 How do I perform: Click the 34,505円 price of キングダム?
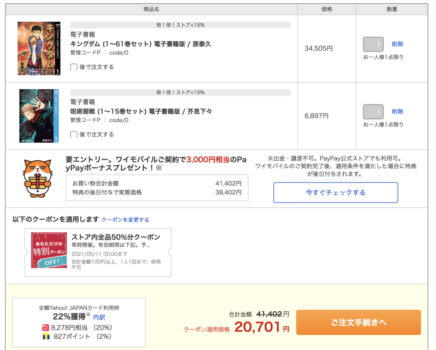(x=318, y=49)
